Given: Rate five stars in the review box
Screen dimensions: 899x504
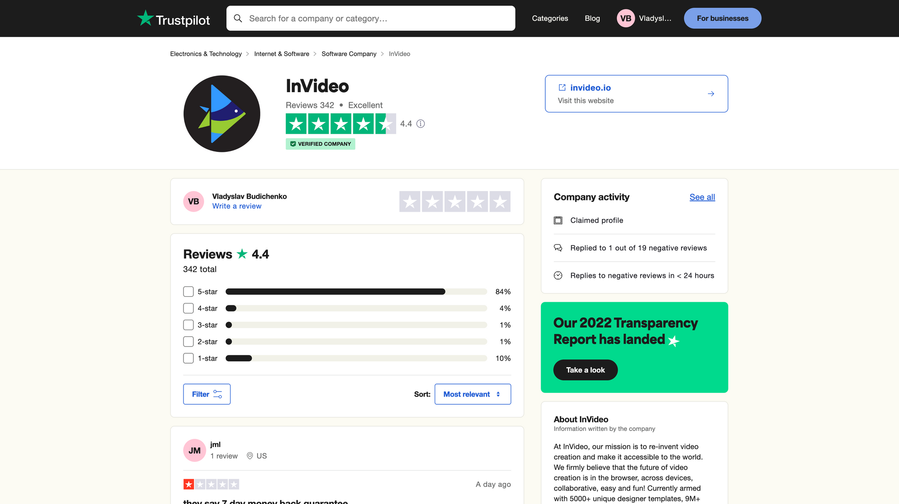Looking at the screenshot, I should point(500,202).
